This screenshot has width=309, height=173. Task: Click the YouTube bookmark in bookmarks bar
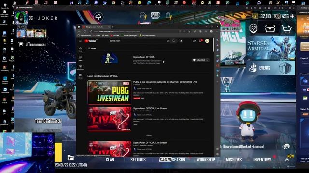(x=115, y=35)
